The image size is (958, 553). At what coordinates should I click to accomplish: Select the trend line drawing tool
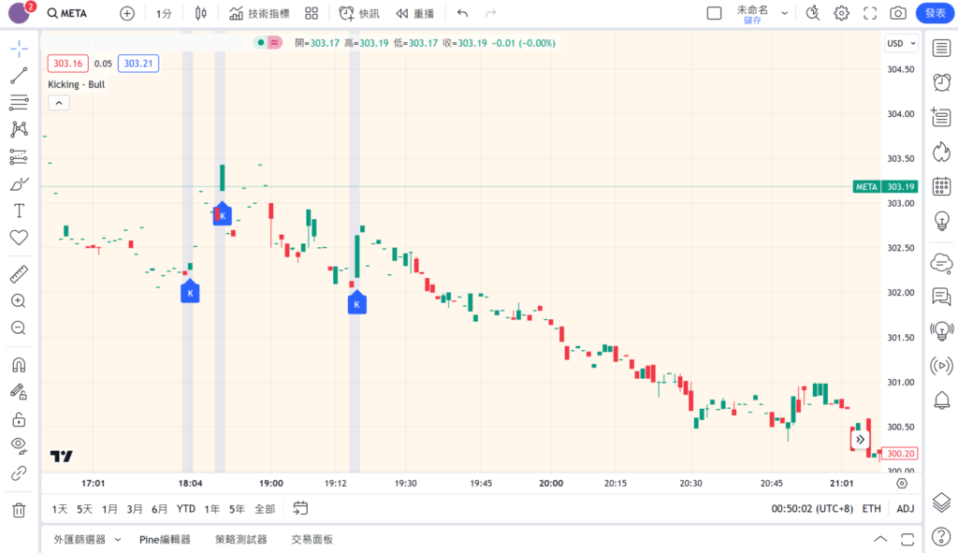click(19, 76)
